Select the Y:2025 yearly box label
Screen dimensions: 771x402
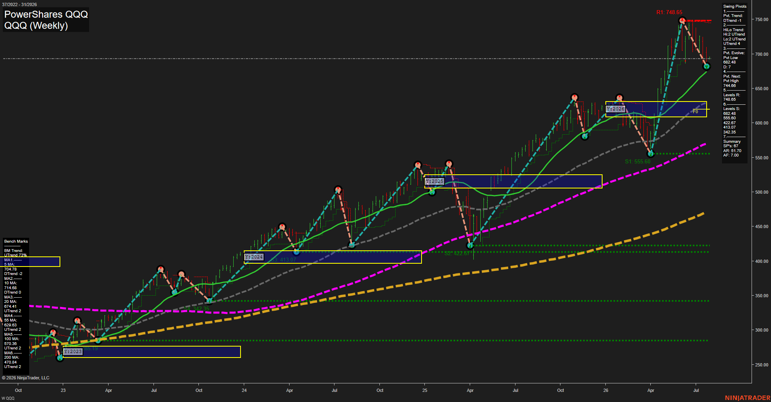pyautogui.click(x=434, y=181)
